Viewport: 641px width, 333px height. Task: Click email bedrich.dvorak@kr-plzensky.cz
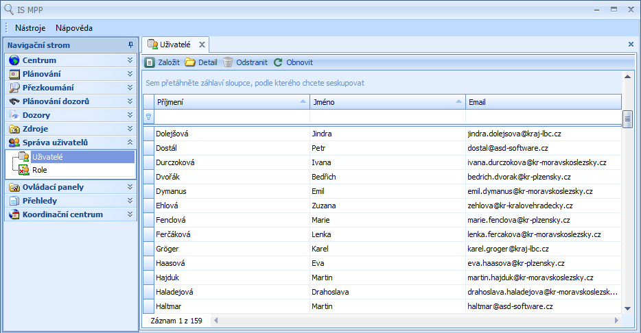(519, 177)
